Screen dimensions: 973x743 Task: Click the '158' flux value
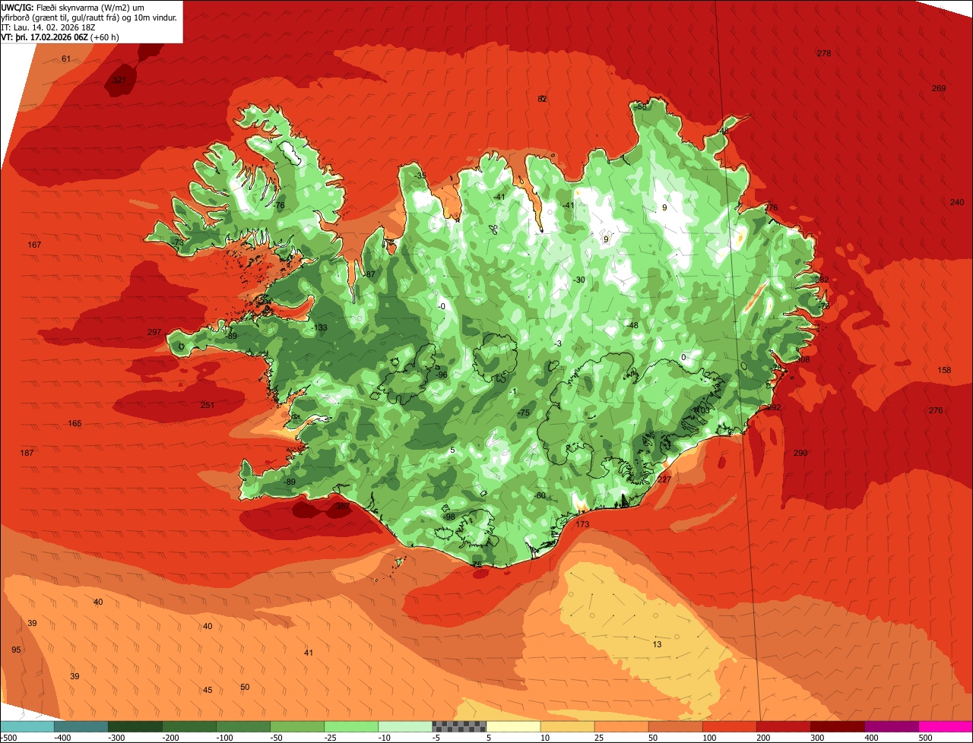coord(944,370)
